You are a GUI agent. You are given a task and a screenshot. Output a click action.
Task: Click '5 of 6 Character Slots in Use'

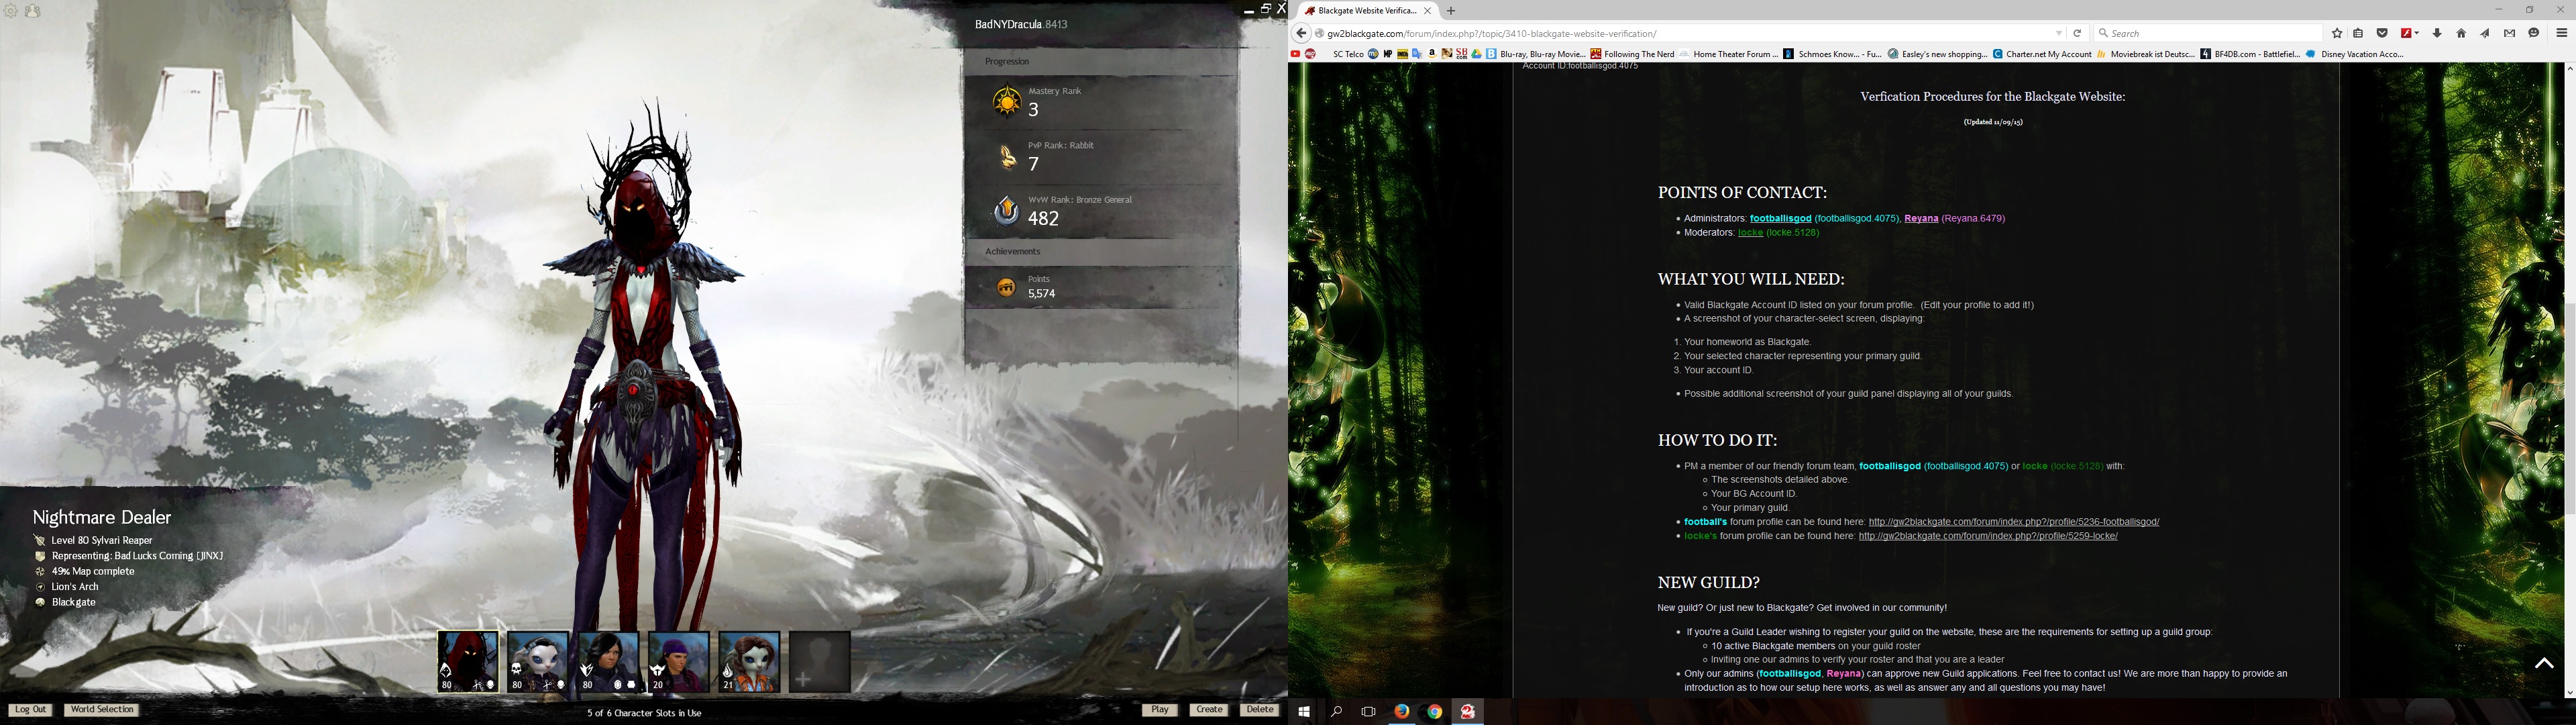pos(644,713)
